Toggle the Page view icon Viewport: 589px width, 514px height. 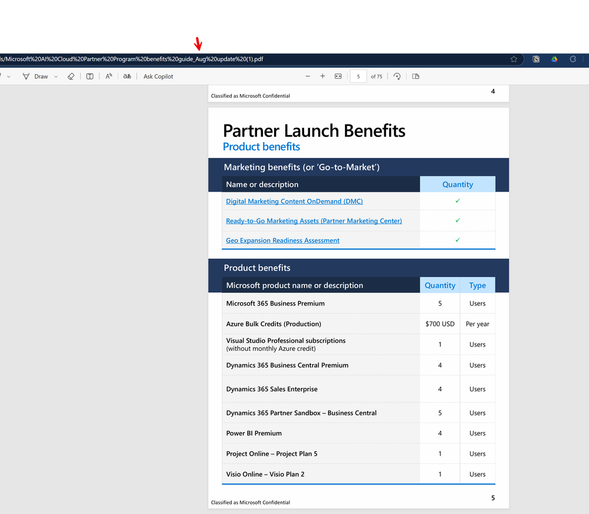click(416, 76)
